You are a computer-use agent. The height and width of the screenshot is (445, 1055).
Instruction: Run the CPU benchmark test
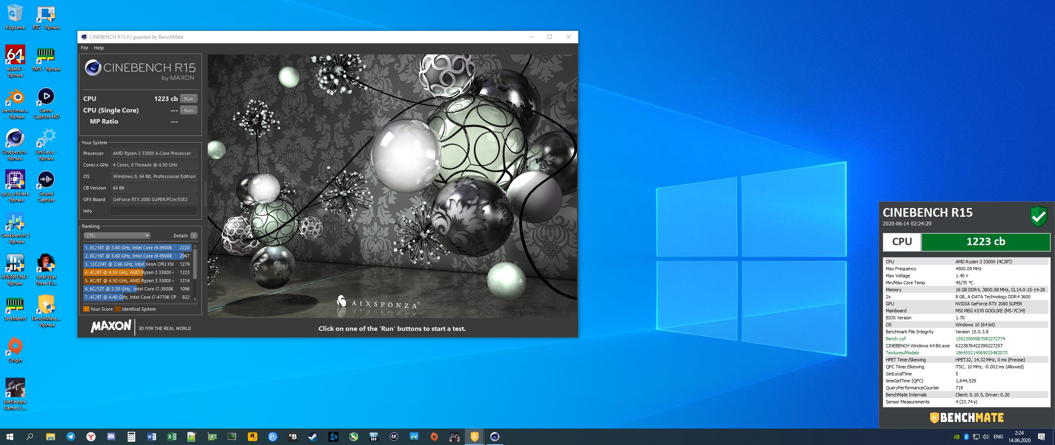pos(188,99)
